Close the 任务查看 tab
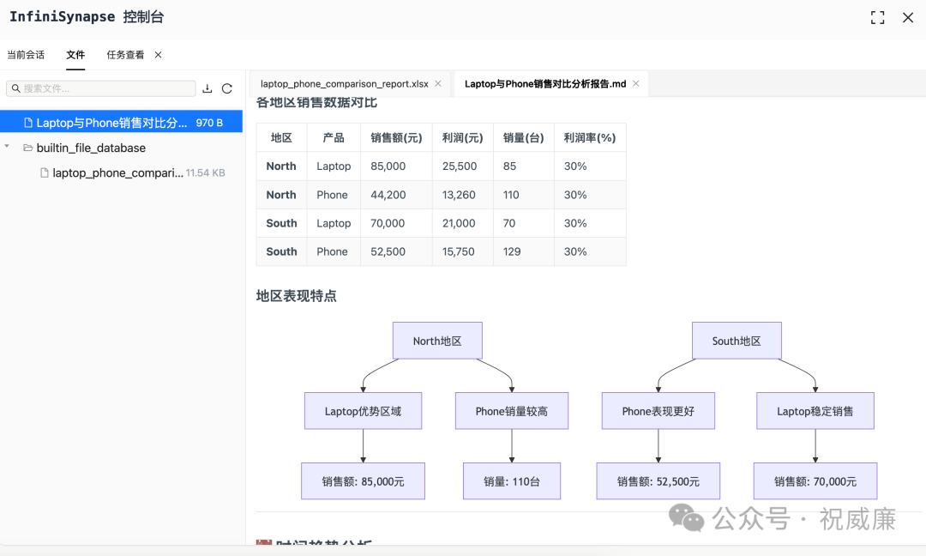Image resolution: width=926 pixels, height=556 pixels. (158, 55)
